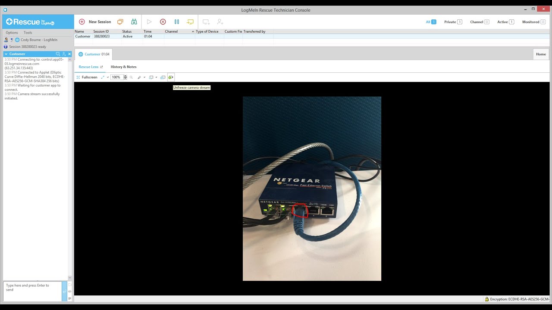Collapse the Customer chat panel chevron
Screen dimensions: 552x310
6,54
